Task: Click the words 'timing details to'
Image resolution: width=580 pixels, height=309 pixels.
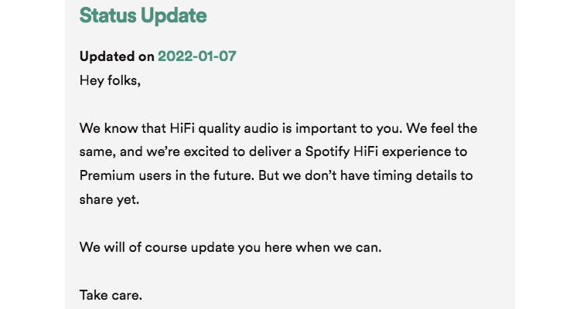Action: [x=423, y=175]
